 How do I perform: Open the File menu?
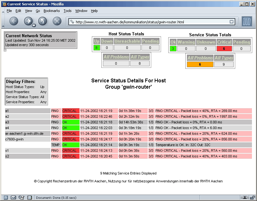9,11
